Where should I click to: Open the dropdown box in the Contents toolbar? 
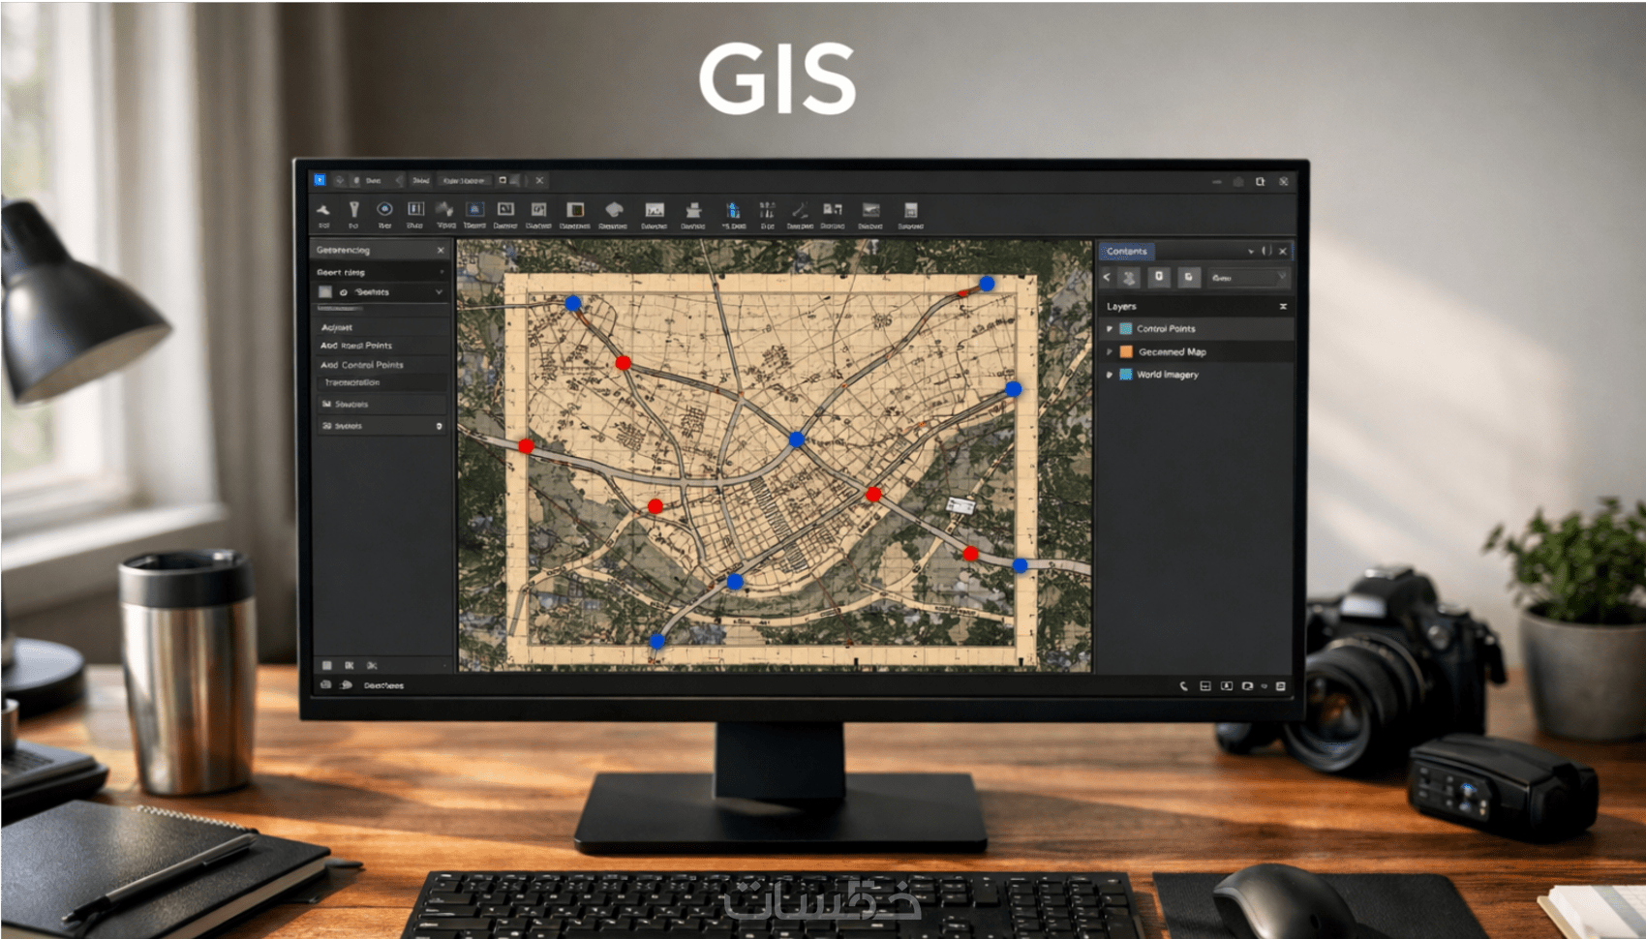(1248, 278)
